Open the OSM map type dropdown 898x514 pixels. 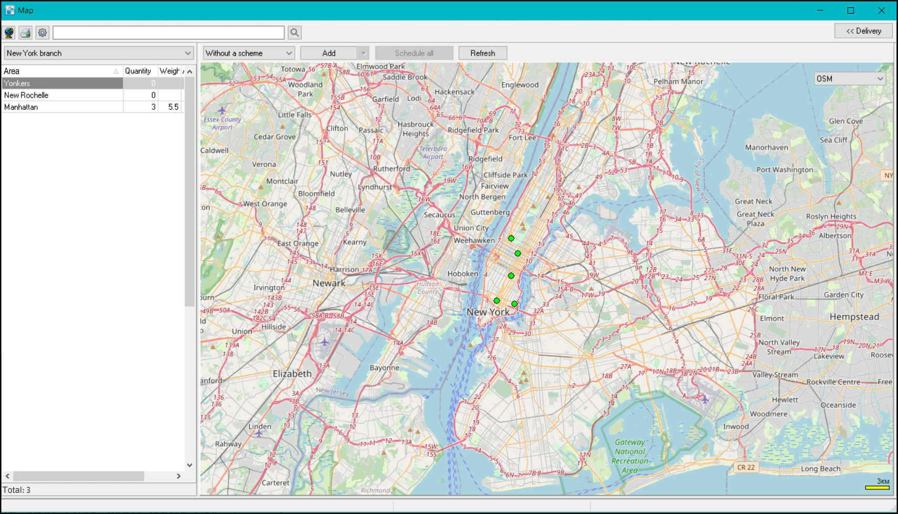tap(850, 79)
